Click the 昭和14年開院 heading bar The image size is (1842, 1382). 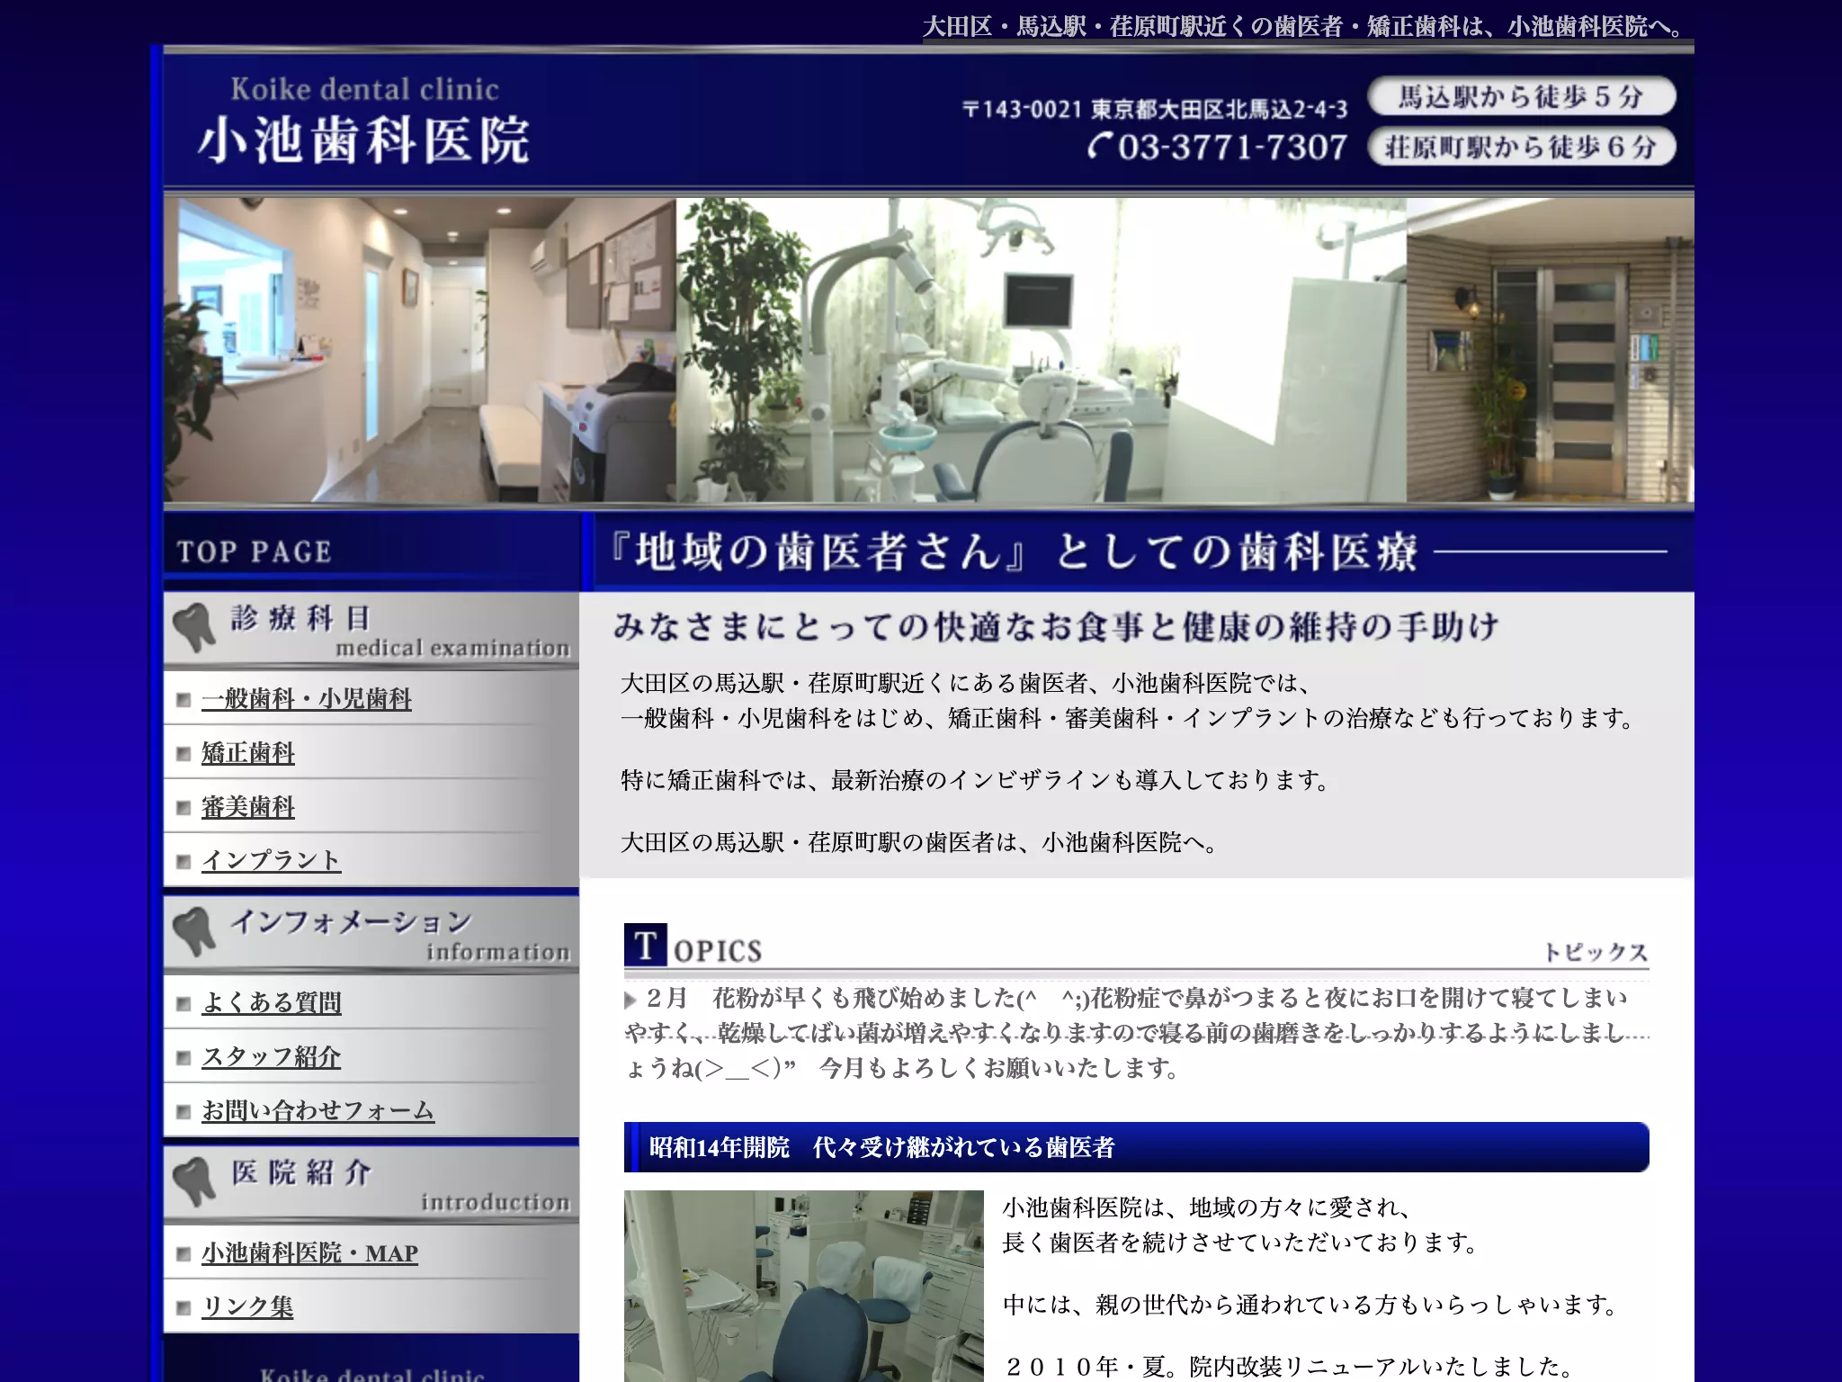pyautogui.click(x=1137, y=1147)
